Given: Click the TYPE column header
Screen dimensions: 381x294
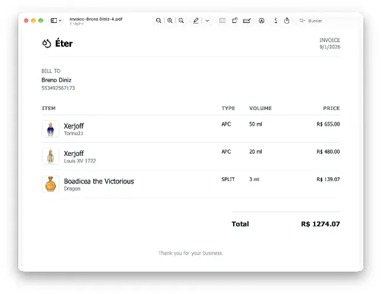Looking at the screenshot, I should pos(228,108).
